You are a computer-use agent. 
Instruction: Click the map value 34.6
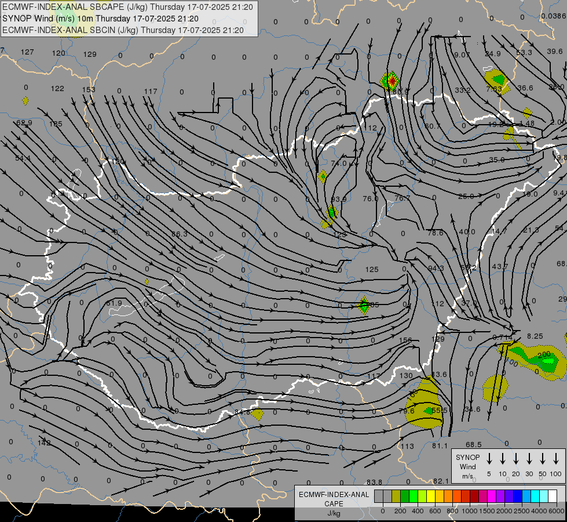click(473, 409)
